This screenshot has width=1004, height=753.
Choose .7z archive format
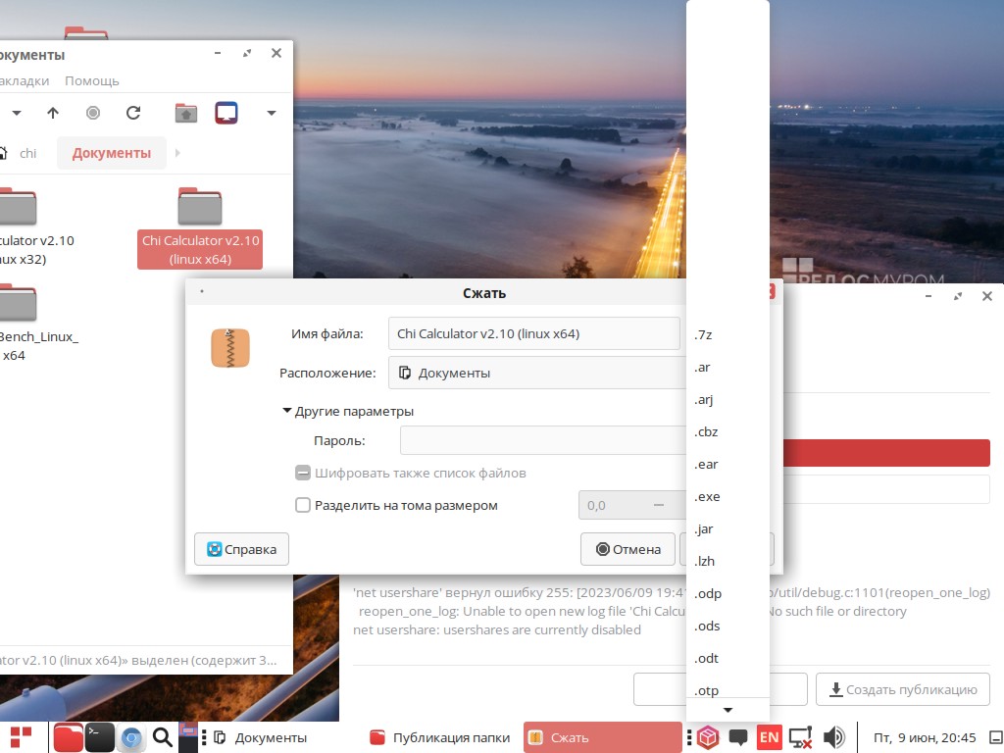point(728,335)
